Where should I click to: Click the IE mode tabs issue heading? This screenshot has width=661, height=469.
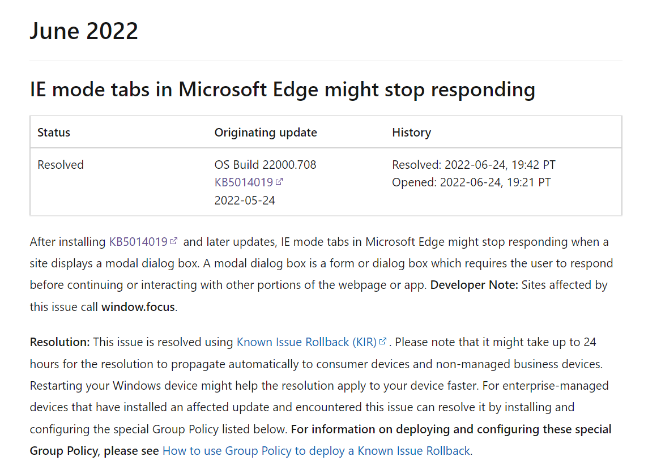click(282, 89)
